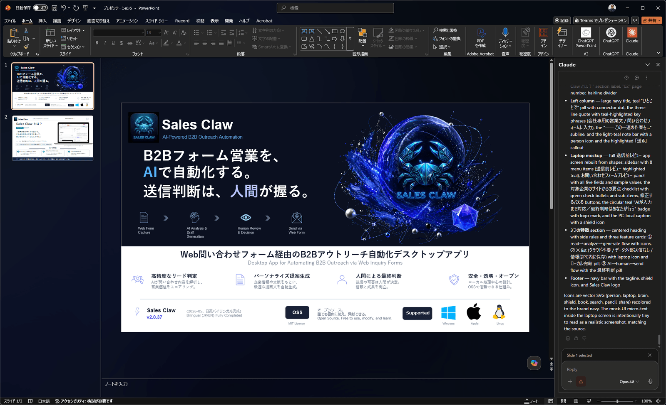Click the 配置 arrange icon
Screen dimensions: 666x405
362,33
